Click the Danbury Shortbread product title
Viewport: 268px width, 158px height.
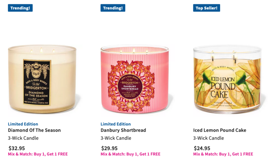[123, 130]
